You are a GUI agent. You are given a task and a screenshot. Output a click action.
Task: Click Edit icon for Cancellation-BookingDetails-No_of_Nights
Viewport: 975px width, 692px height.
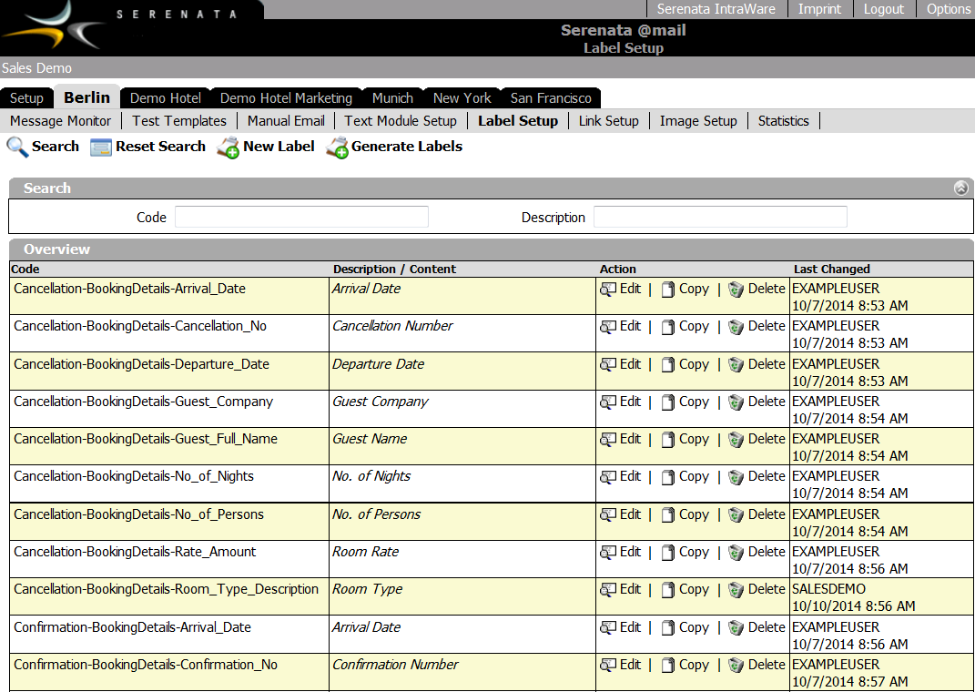[x=607, y=476]
